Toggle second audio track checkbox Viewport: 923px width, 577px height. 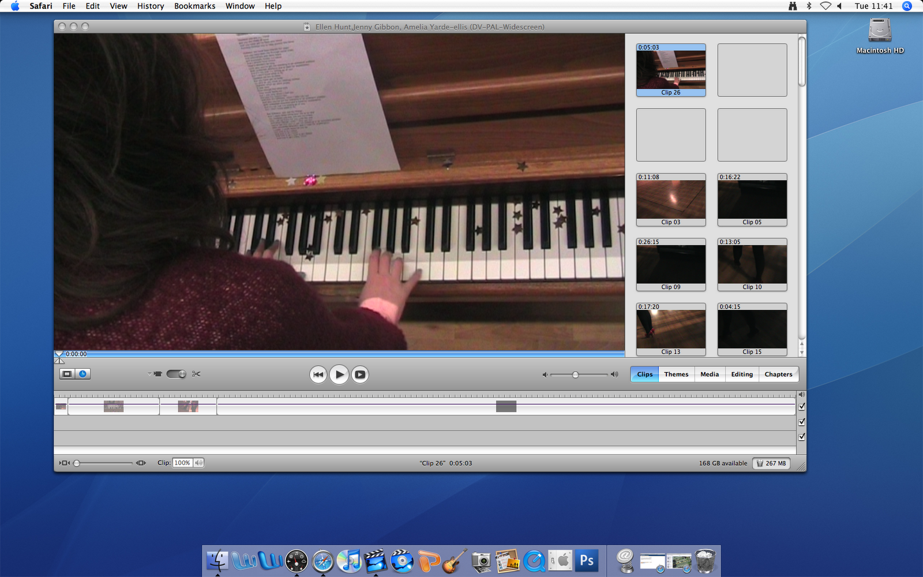point(801,437)
